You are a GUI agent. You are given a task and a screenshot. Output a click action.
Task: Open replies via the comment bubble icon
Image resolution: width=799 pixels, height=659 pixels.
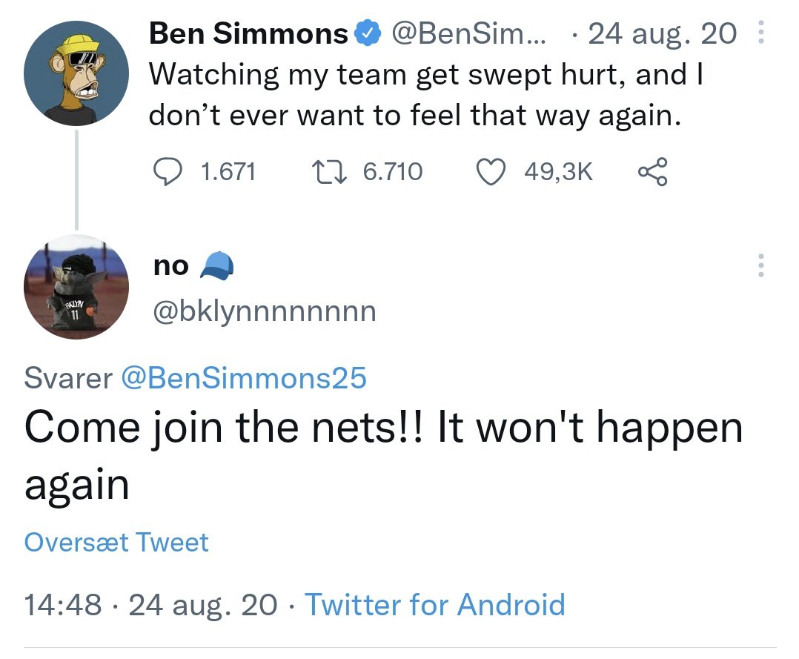[168, 171]
